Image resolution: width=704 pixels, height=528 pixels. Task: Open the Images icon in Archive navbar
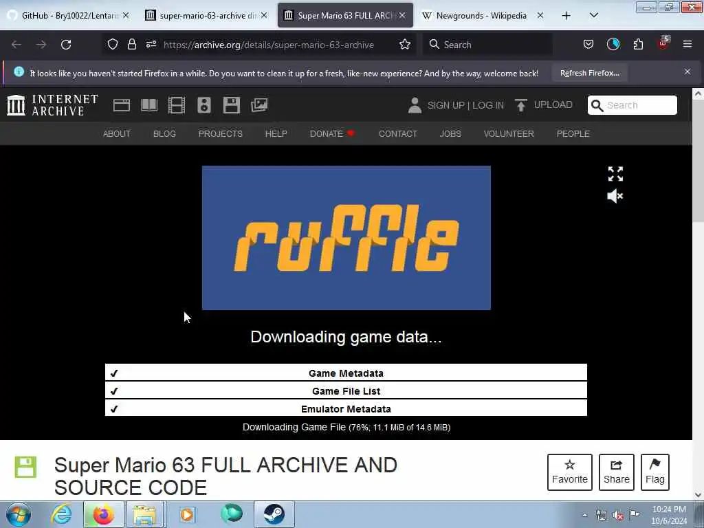click(259, 105)
